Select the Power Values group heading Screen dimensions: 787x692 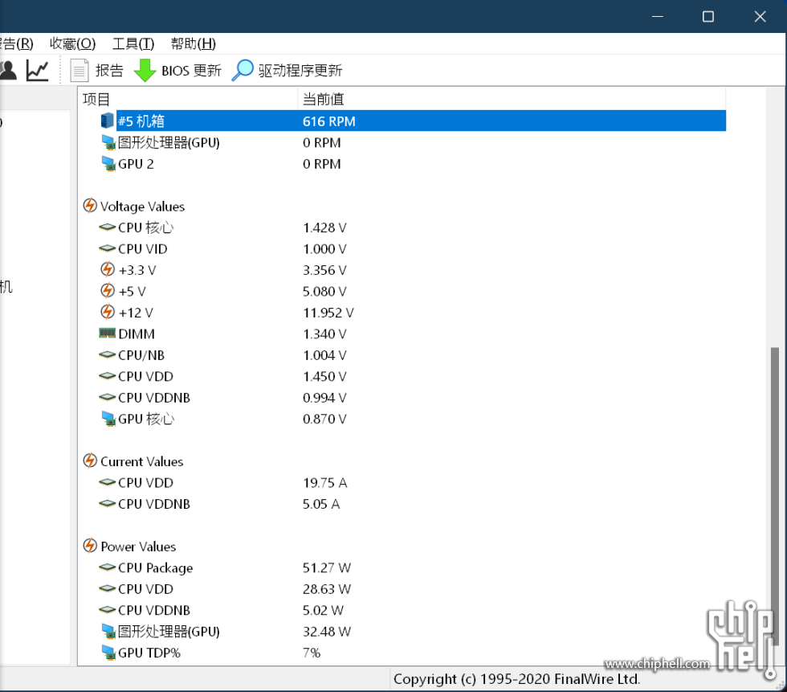tap(138, 547)
